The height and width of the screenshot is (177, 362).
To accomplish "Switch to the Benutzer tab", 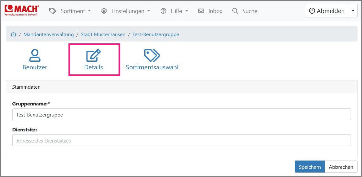I will [x=35, y=60].
